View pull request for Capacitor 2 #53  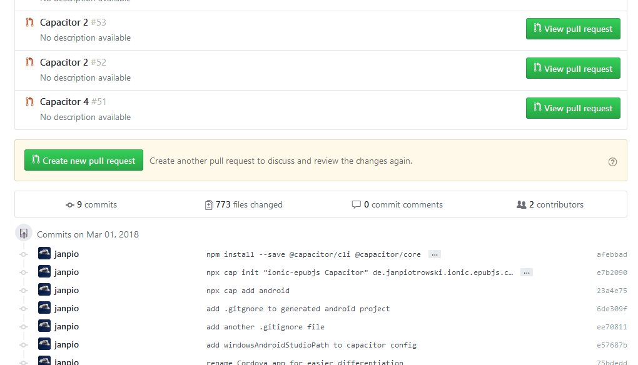point(572,28)
